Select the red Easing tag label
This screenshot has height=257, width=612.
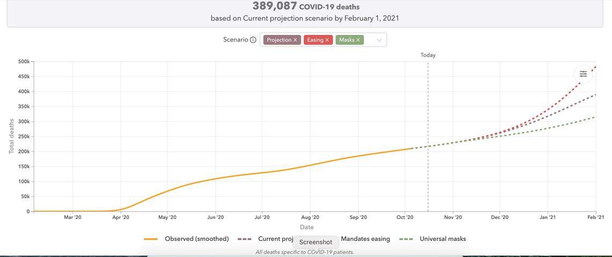pyautogui.click(x=315, y=40)
